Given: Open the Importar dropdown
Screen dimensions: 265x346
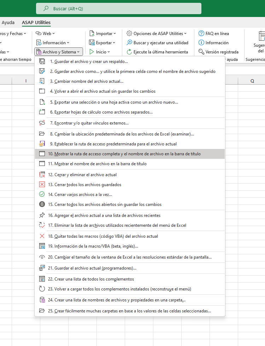Looking at the screenshot, I should (x=103, y=34).
